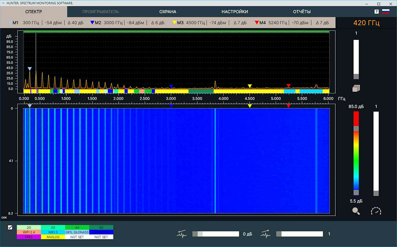Click the waveform icon with right arrow
397x247 pixels.
point(266,234)
